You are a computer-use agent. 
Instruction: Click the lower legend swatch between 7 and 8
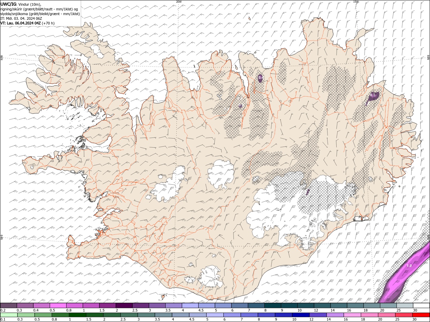point(249,315)
